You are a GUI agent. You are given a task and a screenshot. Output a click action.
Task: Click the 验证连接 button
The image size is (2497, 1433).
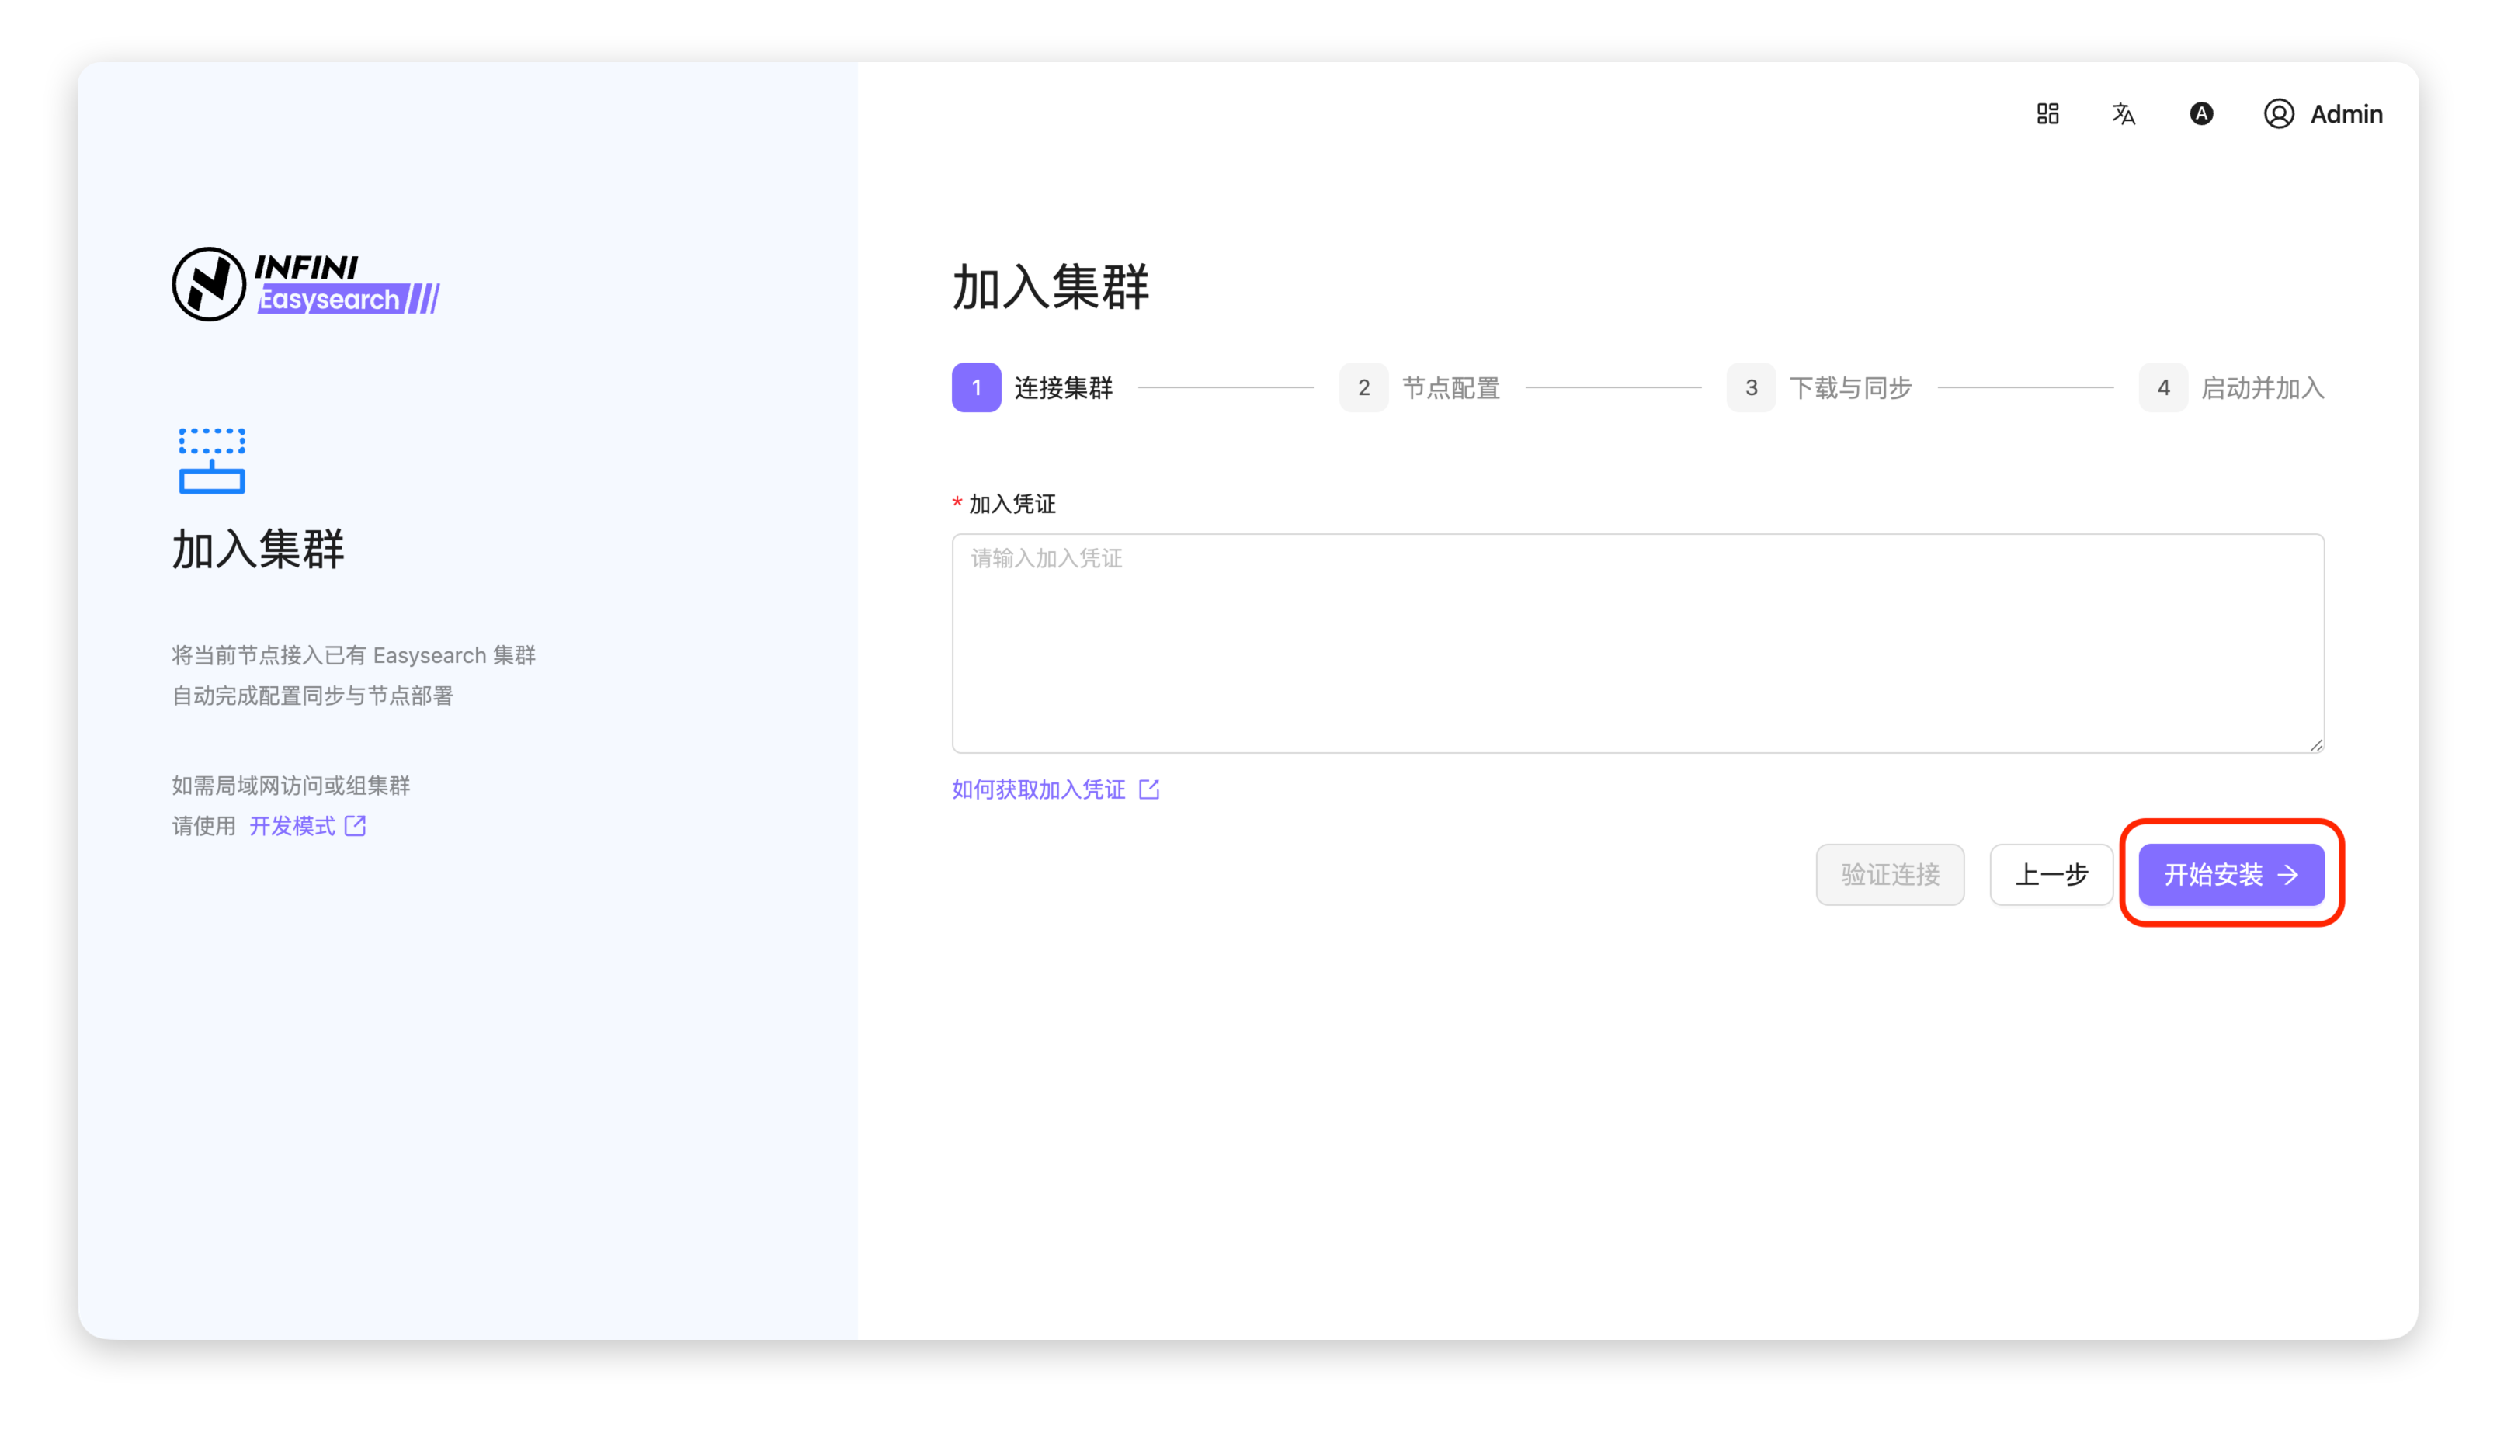click(1889, 874)
